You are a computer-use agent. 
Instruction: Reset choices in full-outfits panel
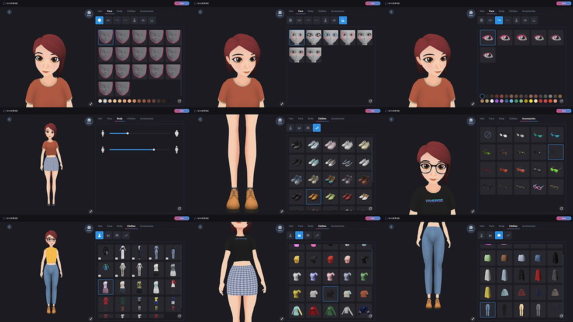point(180,316)
